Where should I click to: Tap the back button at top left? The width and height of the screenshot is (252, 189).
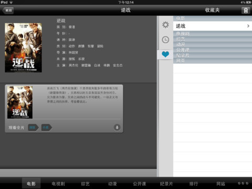point(8,10)
